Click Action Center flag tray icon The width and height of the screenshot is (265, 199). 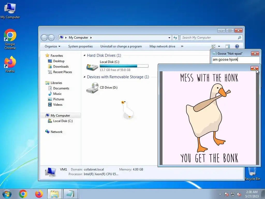coord(226,194)
